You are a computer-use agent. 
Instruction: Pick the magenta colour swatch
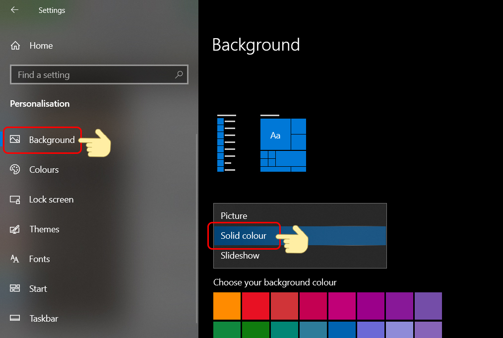pyautogui.click(x=342, y=306)
